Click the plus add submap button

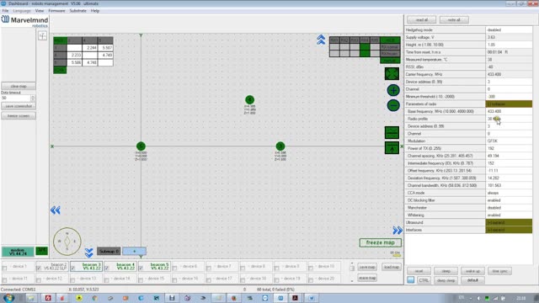click(135, 252)
